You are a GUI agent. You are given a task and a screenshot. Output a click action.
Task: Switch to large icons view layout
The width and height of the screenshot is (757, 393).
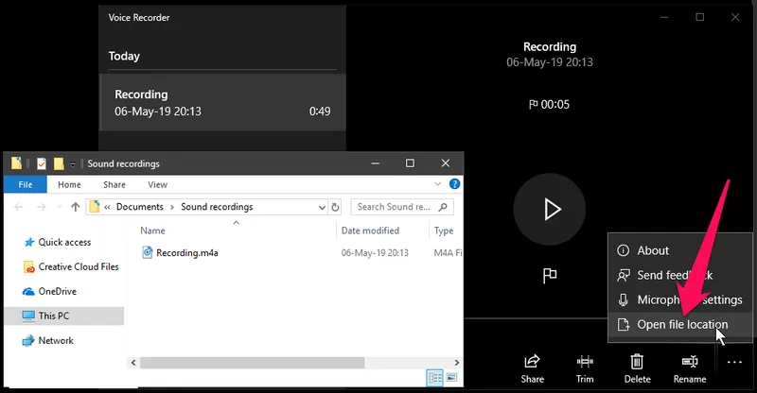(x=451, y=378)
